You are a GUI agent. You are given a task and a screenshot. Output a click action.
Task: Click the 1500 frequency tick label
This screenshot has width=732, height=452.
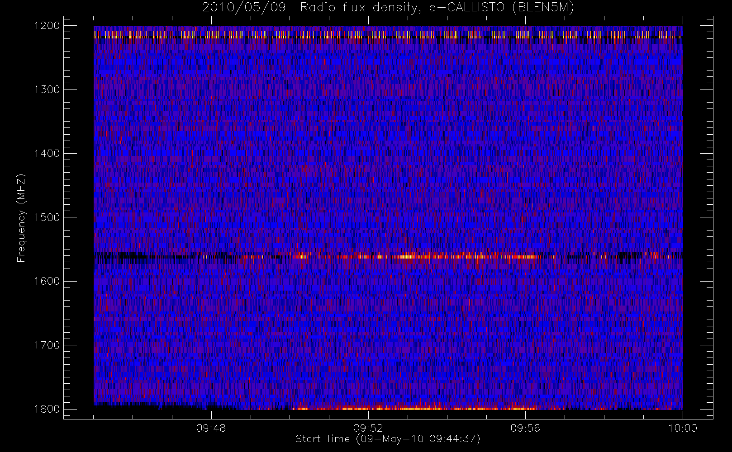pyautogui.click(x=47, y=217)
